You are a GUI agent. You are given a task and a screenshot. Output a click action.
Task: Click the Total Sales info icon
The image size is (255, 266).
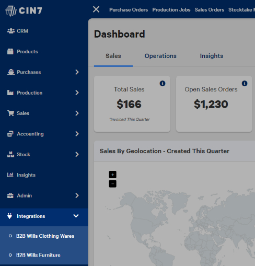pos(163,84)
